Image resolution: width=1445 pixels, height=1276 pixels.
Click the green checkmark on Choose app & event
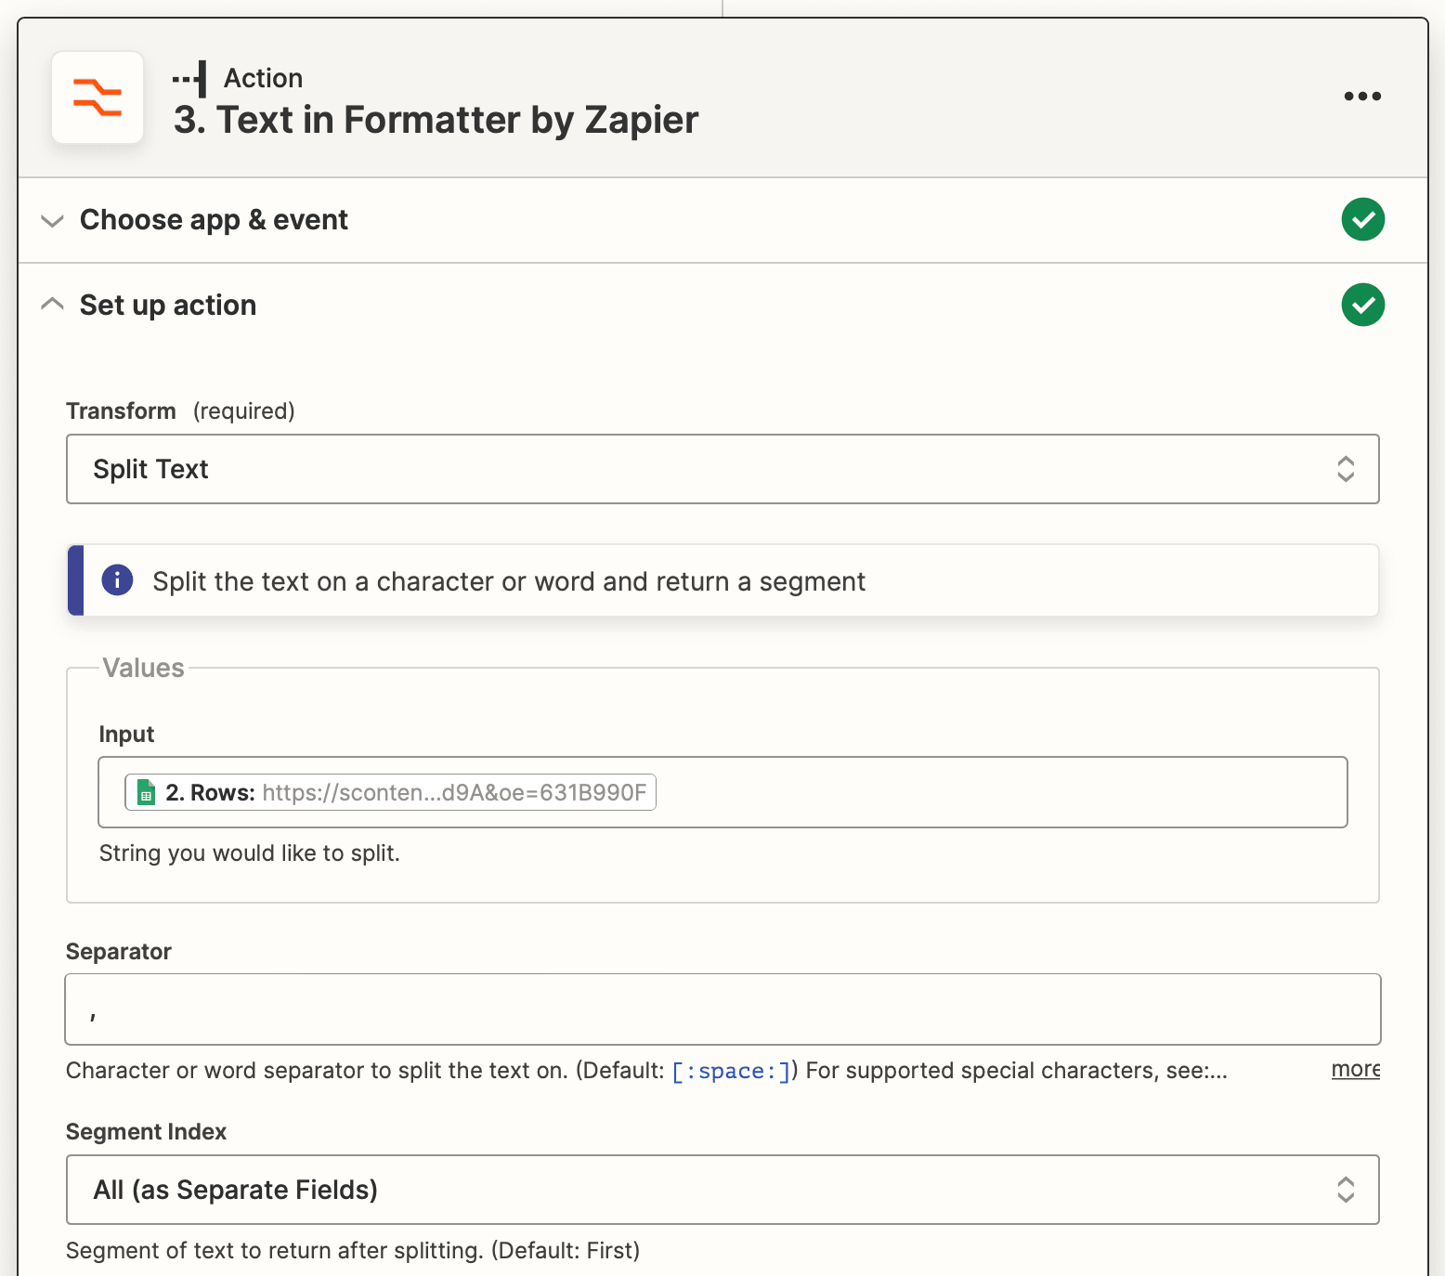pyautogui.click(x=1362, y=220)
